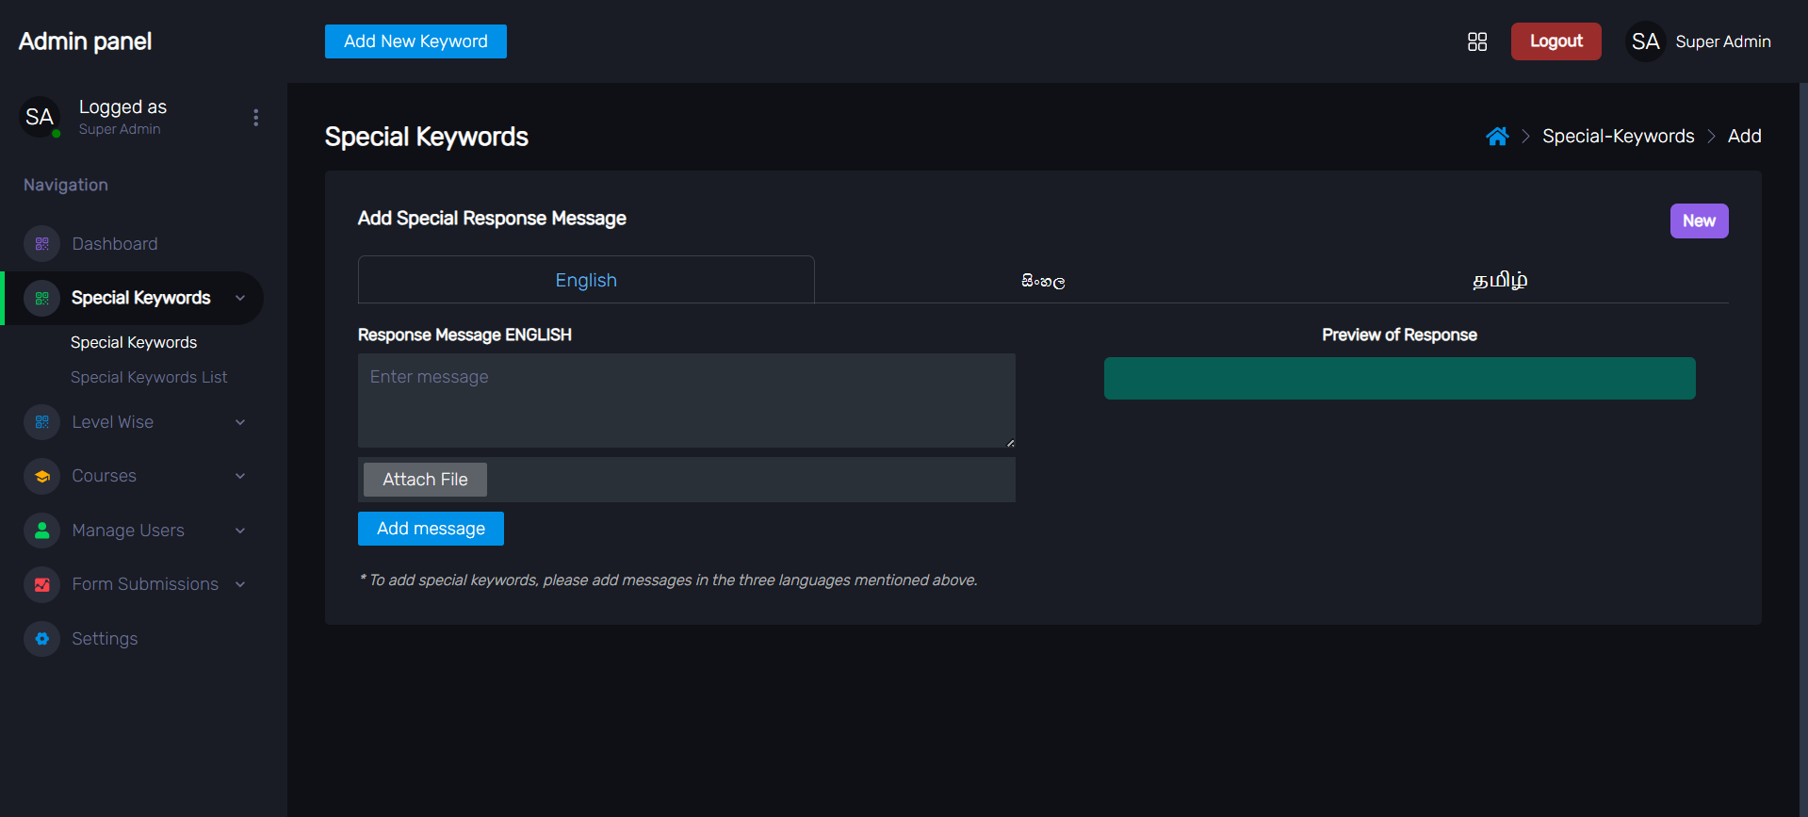Go home via breadcrumb house icon

coord(1496,137)
